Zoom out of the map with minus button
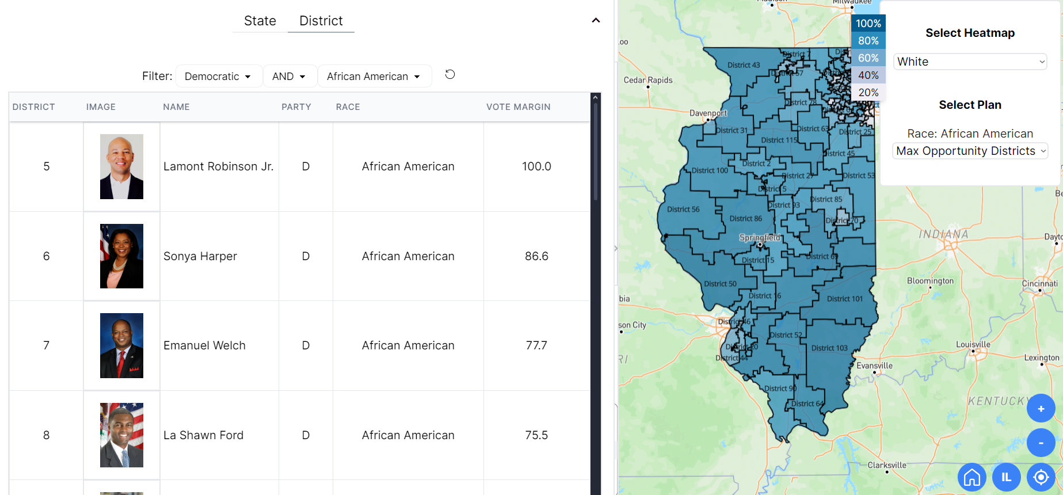Image resolution: width=1063 pixels, height=495 pixels. (x=1041, y=443)
